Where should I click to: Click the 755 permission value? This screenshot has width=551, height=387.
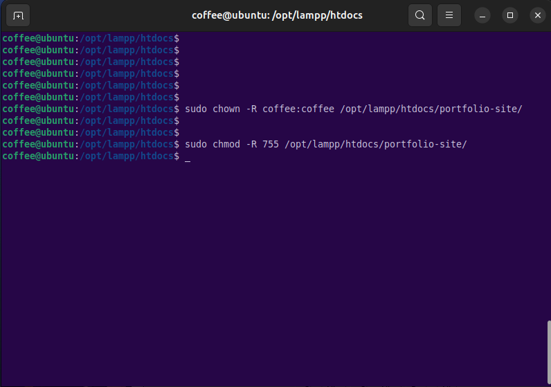[271, 144]
